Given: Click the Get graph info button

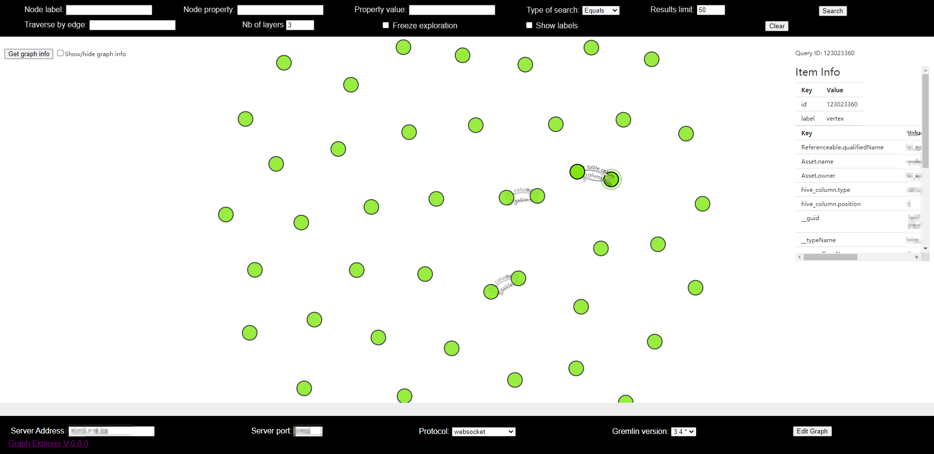Looking at the screenshot, I should tap(29, 54).
